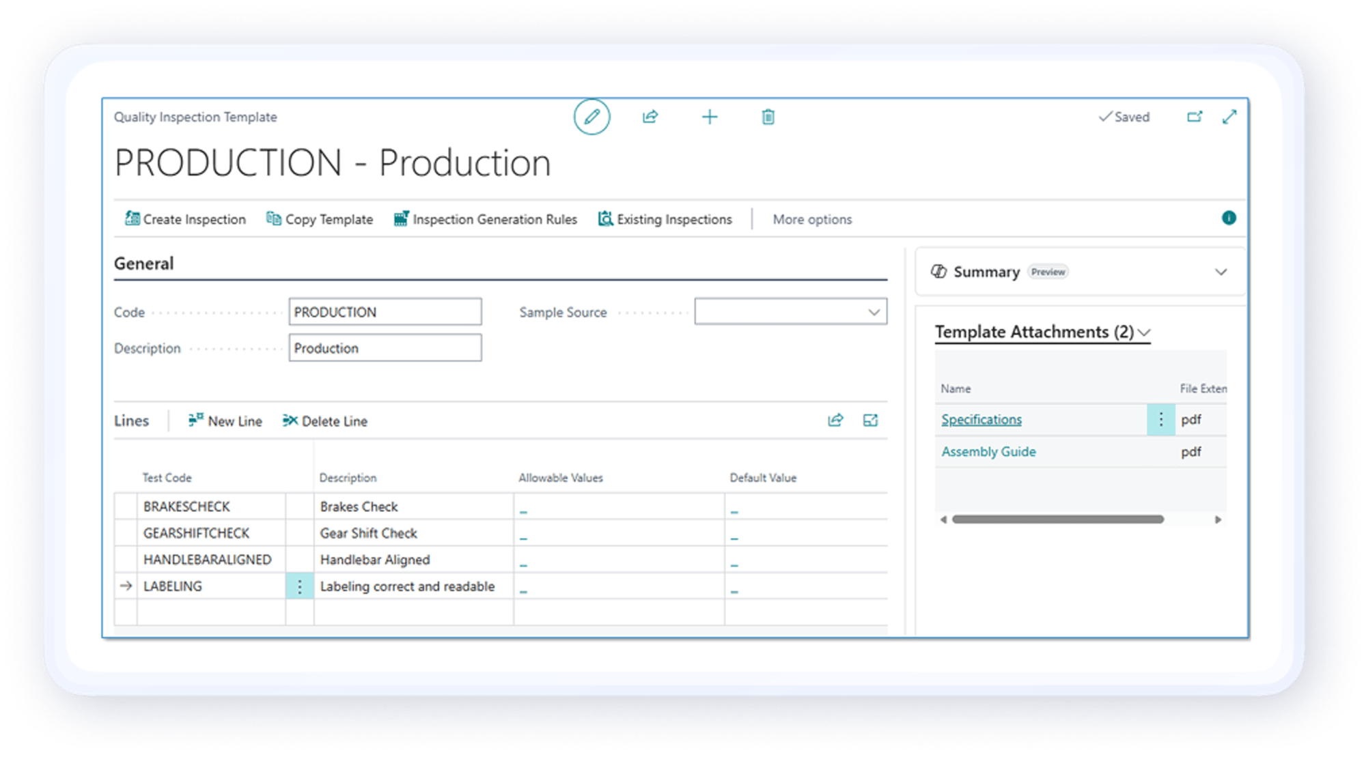Click the File Extension column header

1203,388
